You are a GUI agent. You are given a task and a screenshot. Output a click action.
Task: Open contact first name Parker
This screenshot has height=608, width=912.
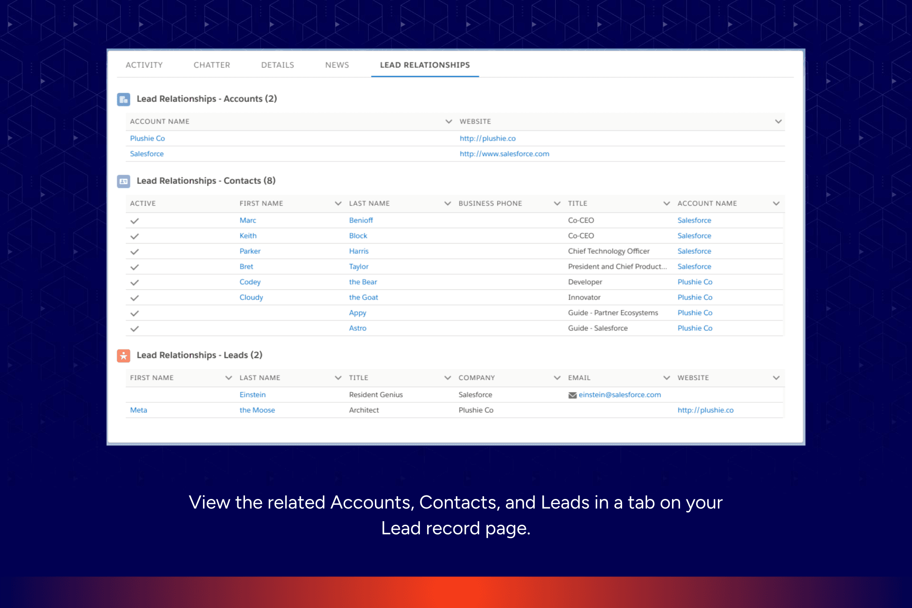[x=250, y=251]
